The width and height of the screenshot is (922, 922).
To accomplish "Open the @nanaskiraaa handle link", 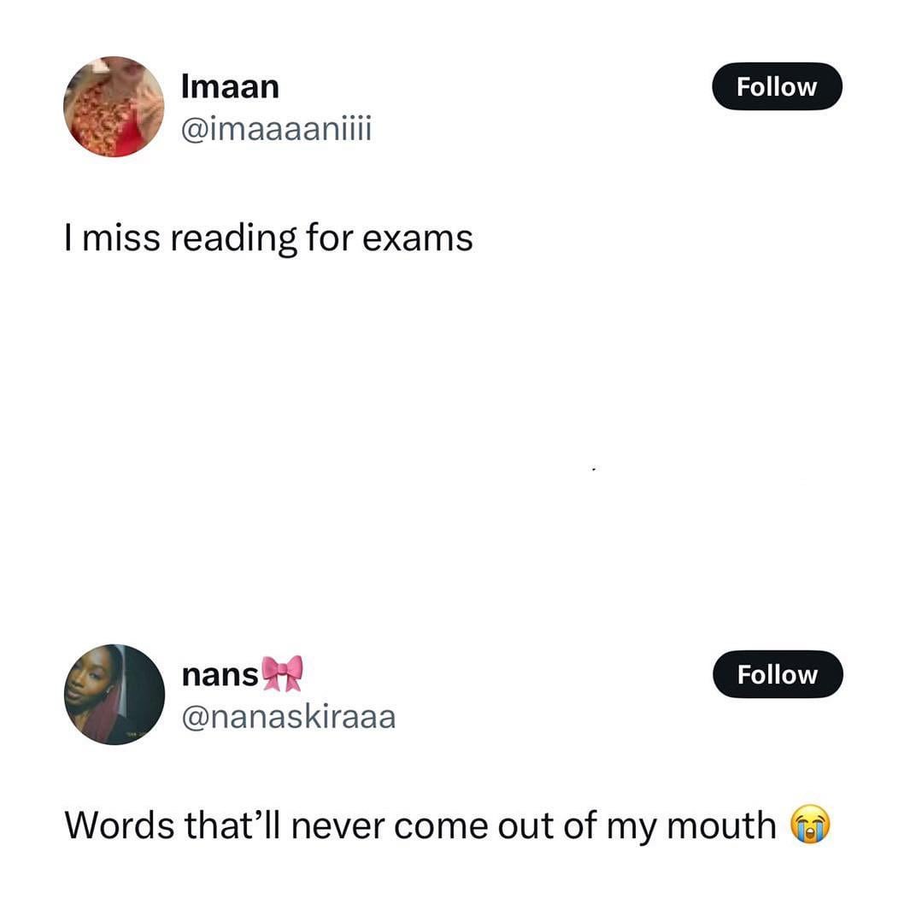I will tap(289, 717).
